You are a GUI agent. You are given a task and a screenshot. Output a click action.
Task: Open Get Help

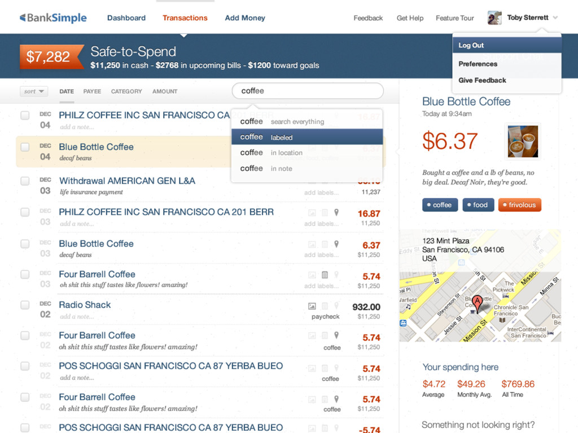point(410,18)
